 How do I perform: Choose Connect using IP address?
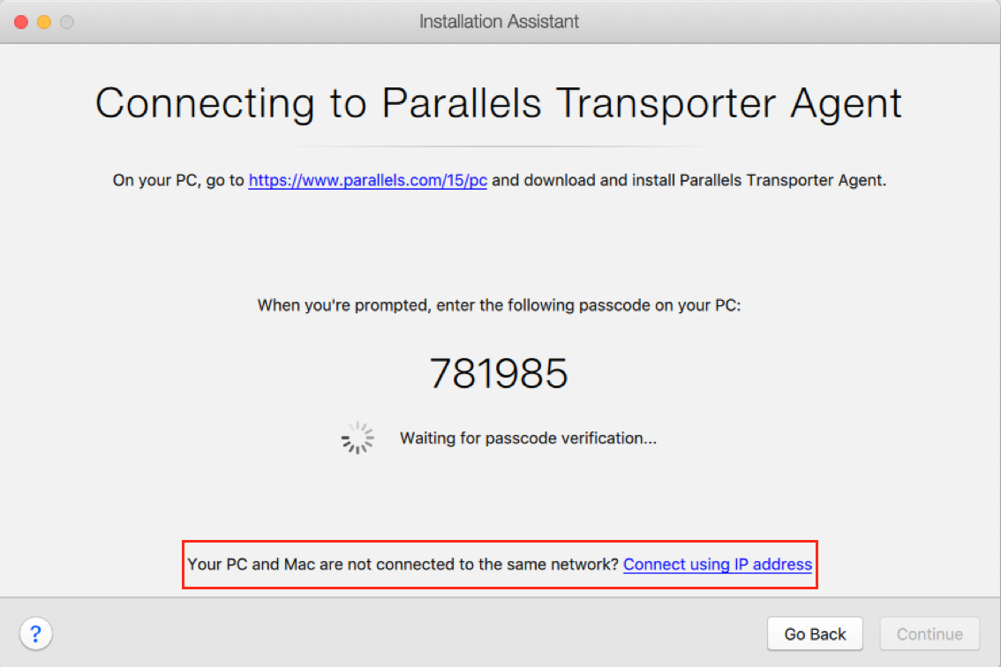[x=717, y=565]
